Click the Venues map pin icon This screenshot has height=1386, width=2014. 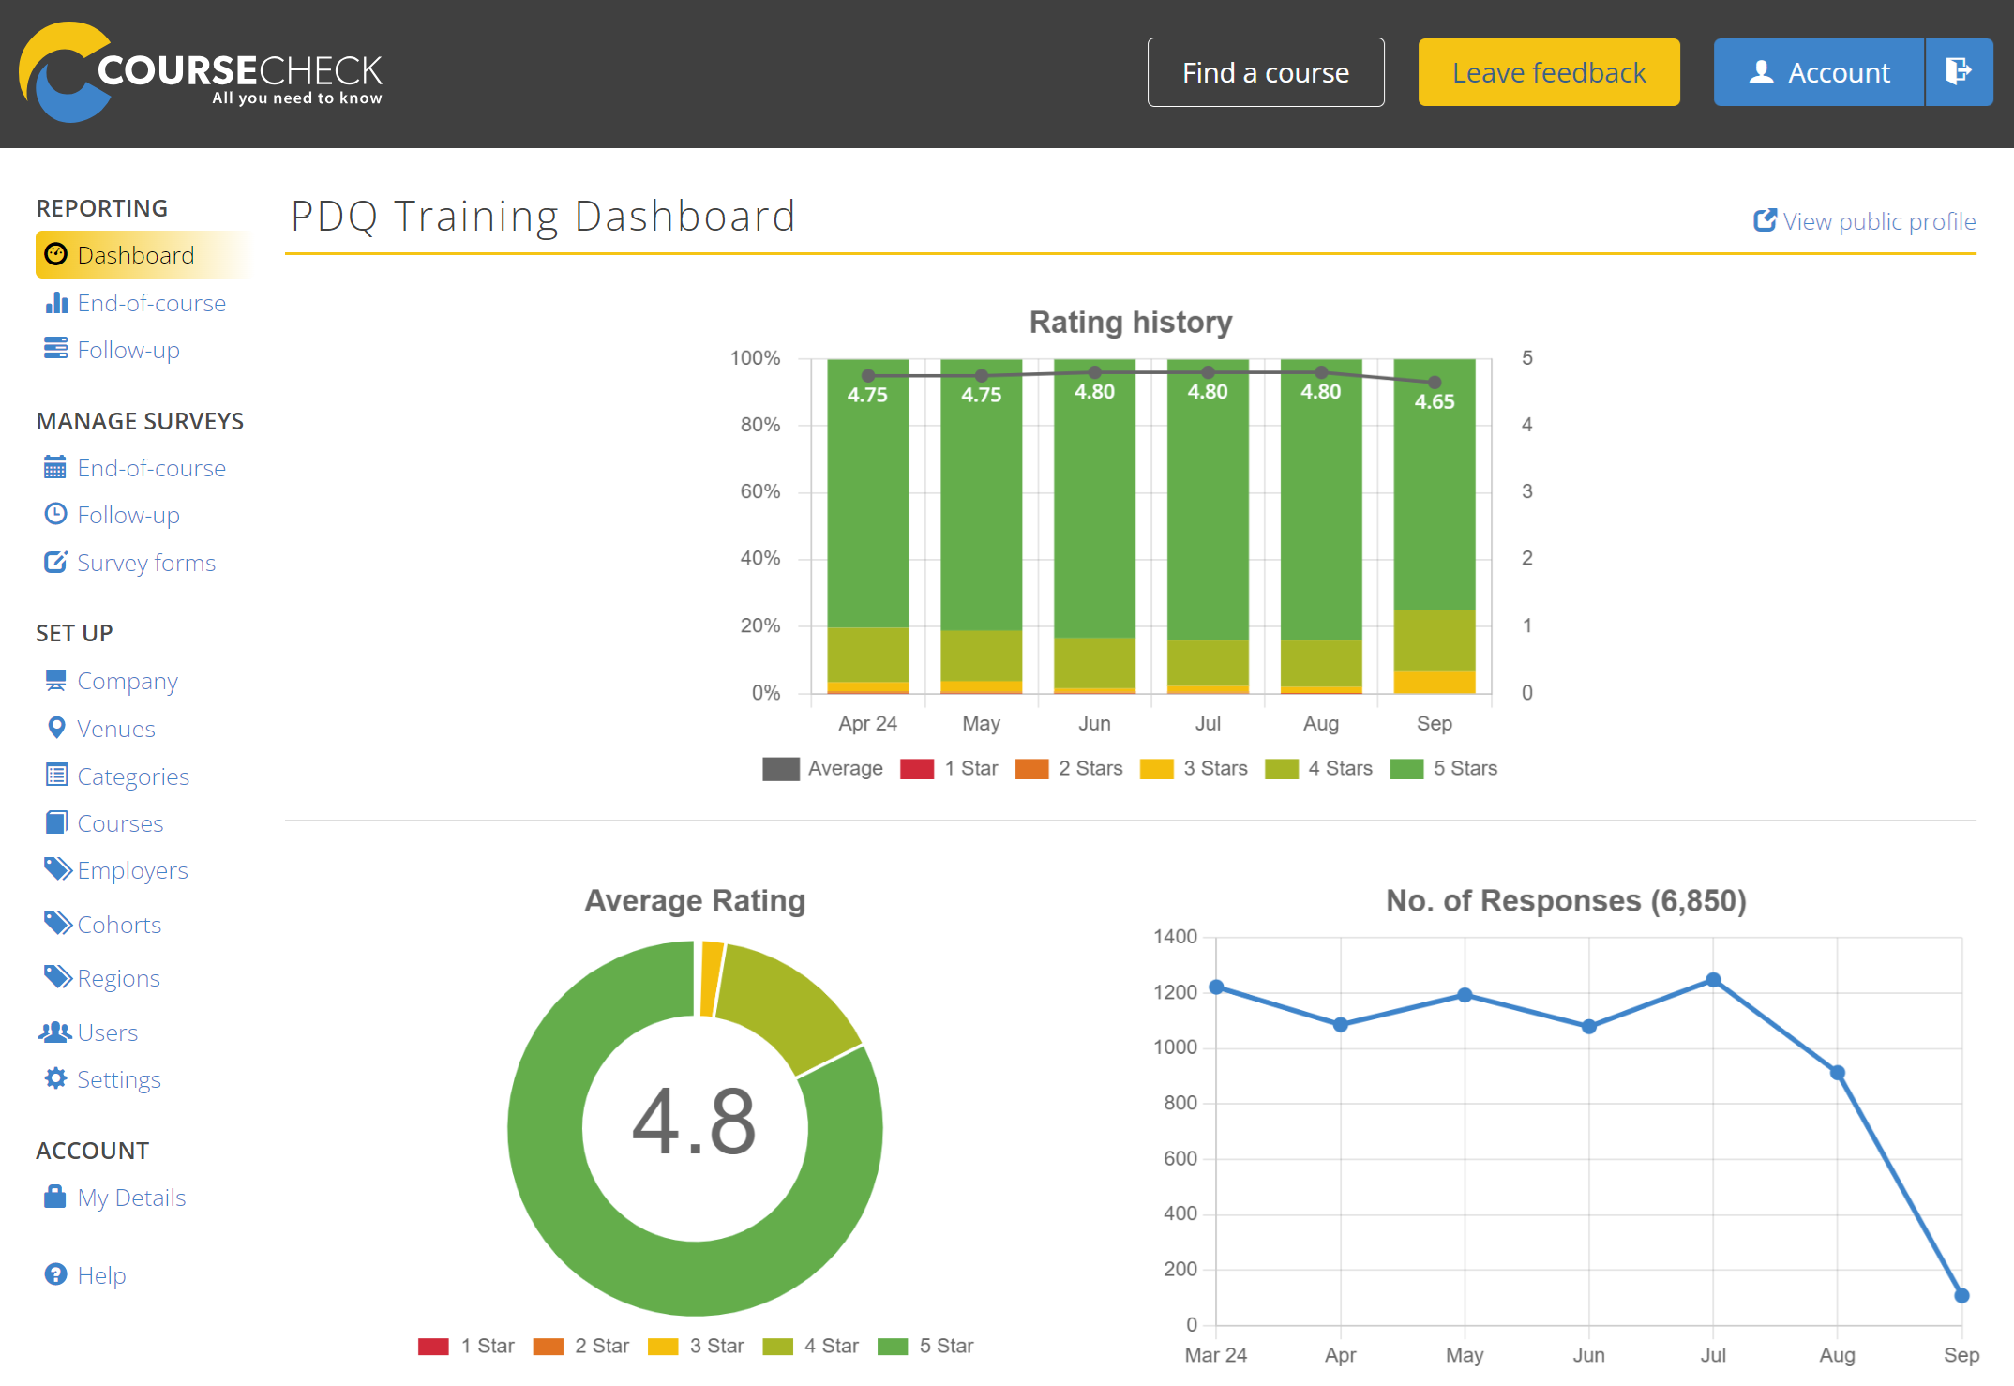[x=56, y=728]
